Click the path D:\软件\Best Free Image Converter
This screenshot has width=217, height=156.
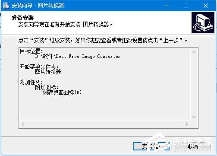(x=78, y=56)
